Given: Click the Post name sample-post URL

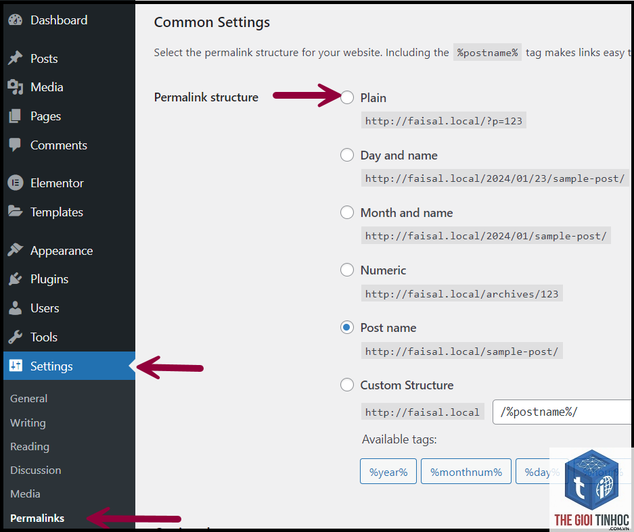Looking at the screenshot, I should tap(461, 351).
